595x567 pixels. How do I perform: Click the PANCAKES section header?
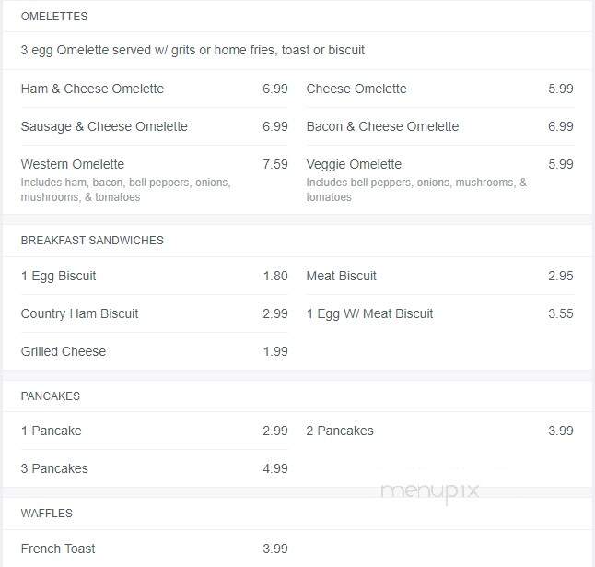51,396
